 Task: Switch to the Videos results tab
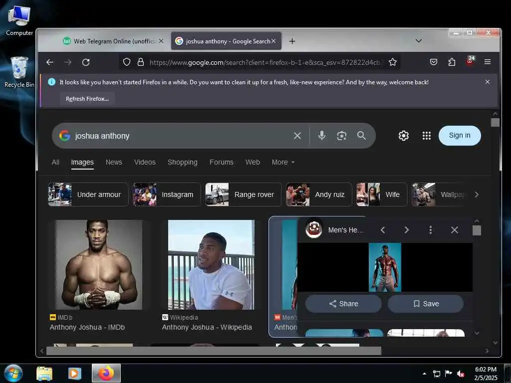(145, 162)
